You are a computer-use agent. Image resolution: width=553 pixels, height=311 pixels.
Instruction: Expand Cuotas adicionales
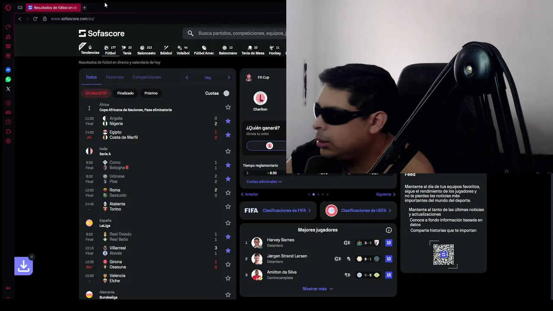(x=264, y=182)
